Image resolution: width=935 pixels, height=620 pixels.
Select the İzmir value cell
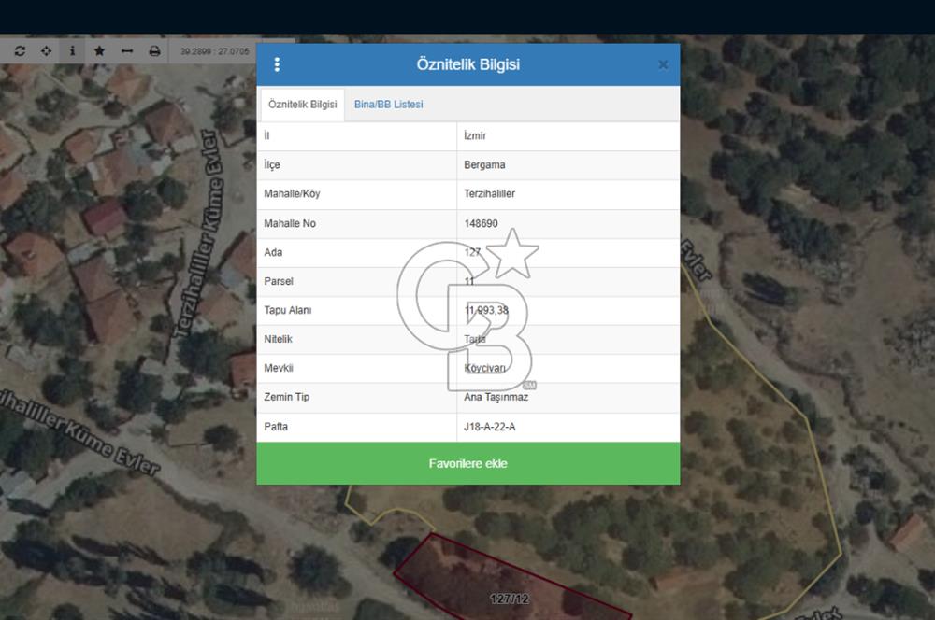pyautogui.click(x=568, y=135)
